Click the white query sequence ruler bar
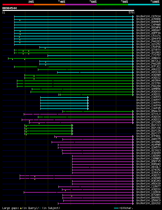 pyautogui.click(x=68, y=10)
